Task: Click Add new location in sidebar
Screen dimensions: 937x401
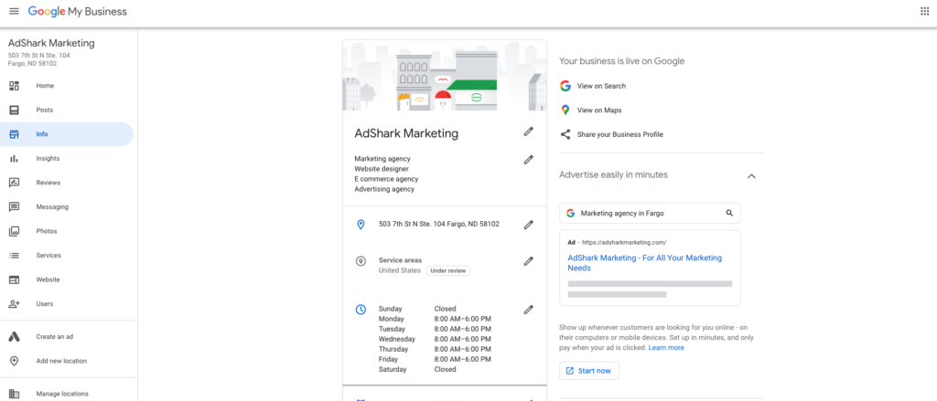Action: 61,361
